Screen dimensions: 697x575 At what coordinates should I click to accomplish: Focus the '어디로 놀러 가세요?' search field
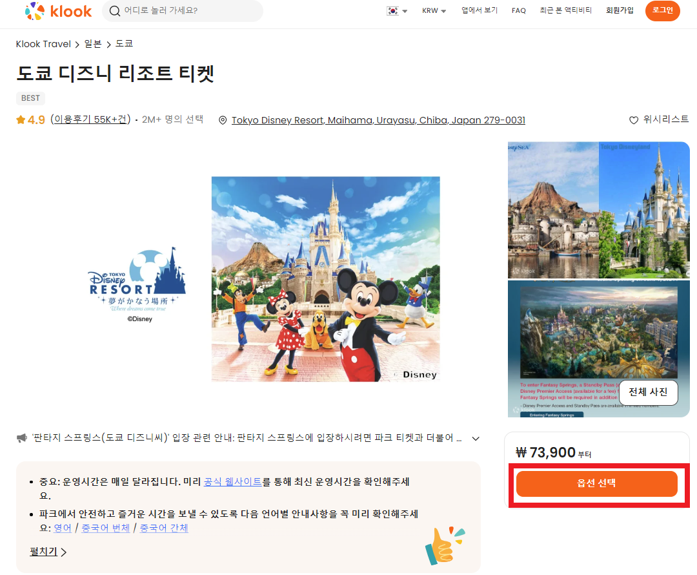pyautogui.click(x=182, y=11)
